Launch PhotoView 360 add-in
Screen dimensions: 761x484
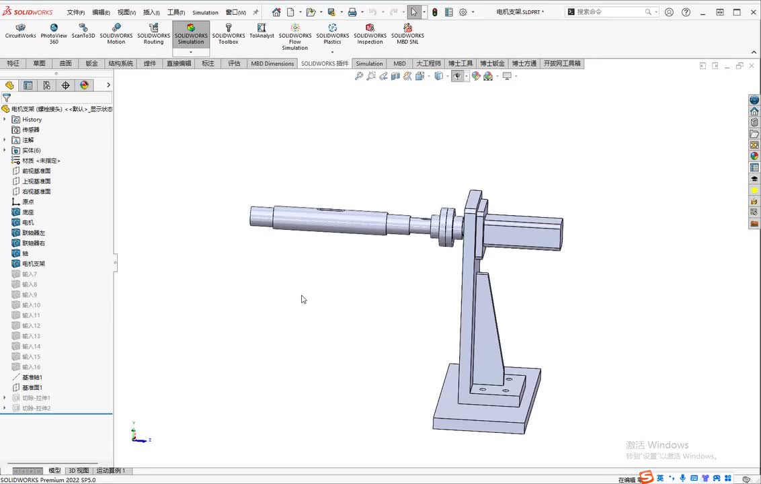pos(54,34)
